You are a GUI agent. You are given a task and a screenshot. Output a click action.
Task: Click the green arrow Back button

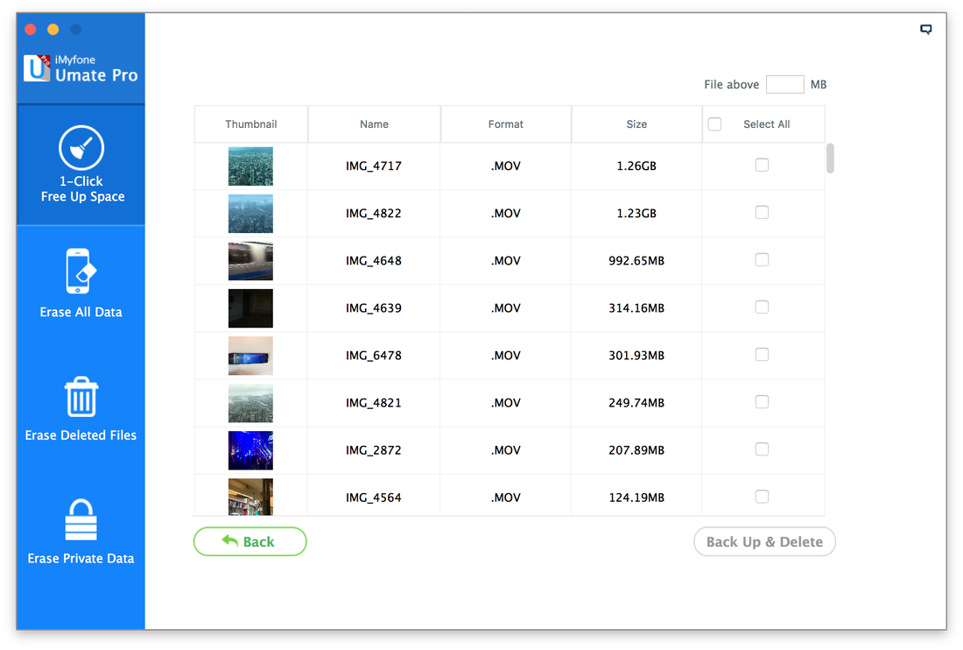[250, 541]
